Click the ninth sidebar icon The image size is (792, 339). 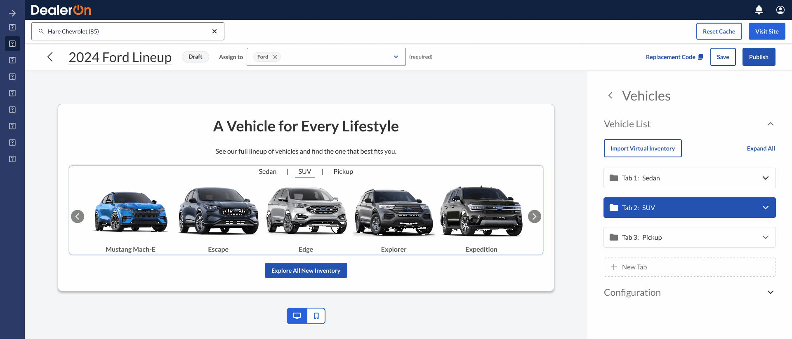[12, 159]
